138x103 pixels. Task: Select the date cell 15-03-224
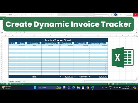pos(22,45)
